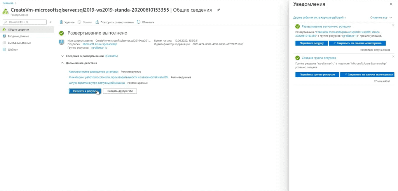Click Закрепить на панели мониторинга for resource group

coord(367,75)
